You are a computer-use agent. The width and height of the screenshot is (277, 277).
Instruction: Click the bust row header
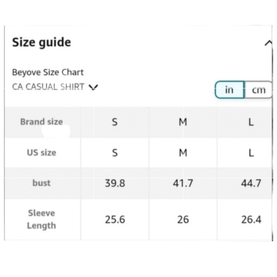point(42,183)
